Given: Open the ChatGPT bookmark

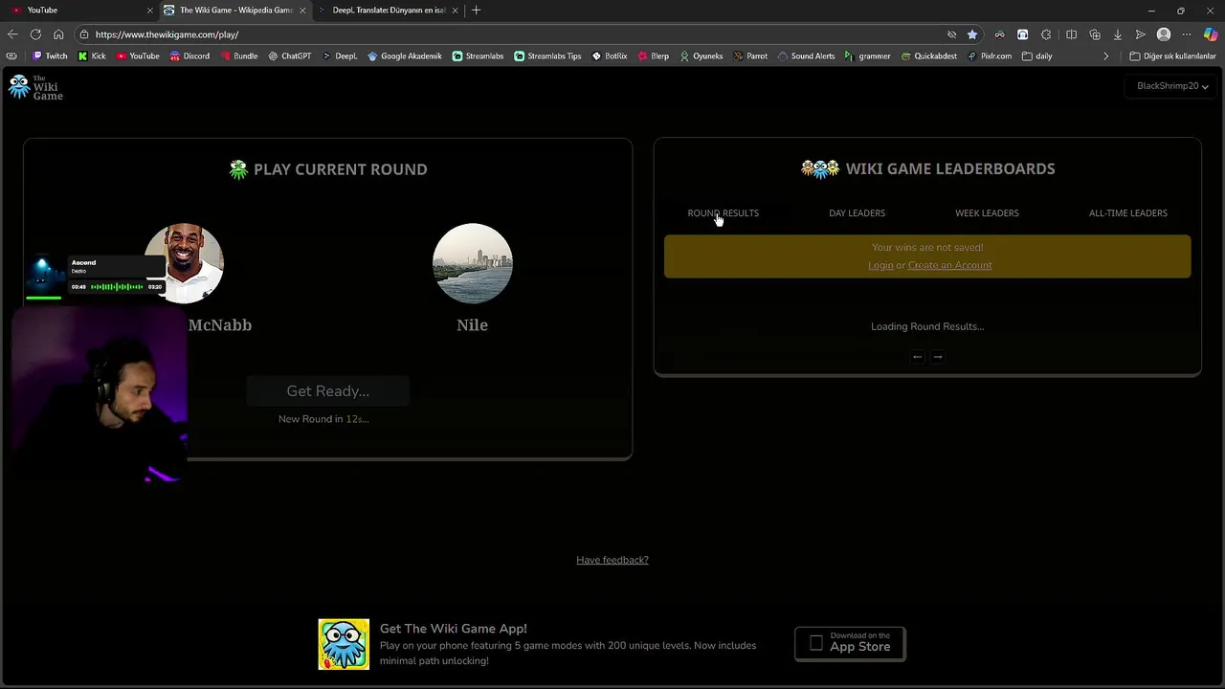Looking at the screenshot, I should [289, 56].
